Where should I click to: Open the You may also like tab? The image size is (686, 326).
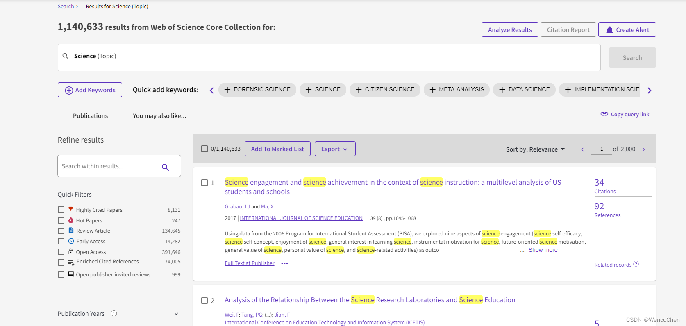(159, 116)
